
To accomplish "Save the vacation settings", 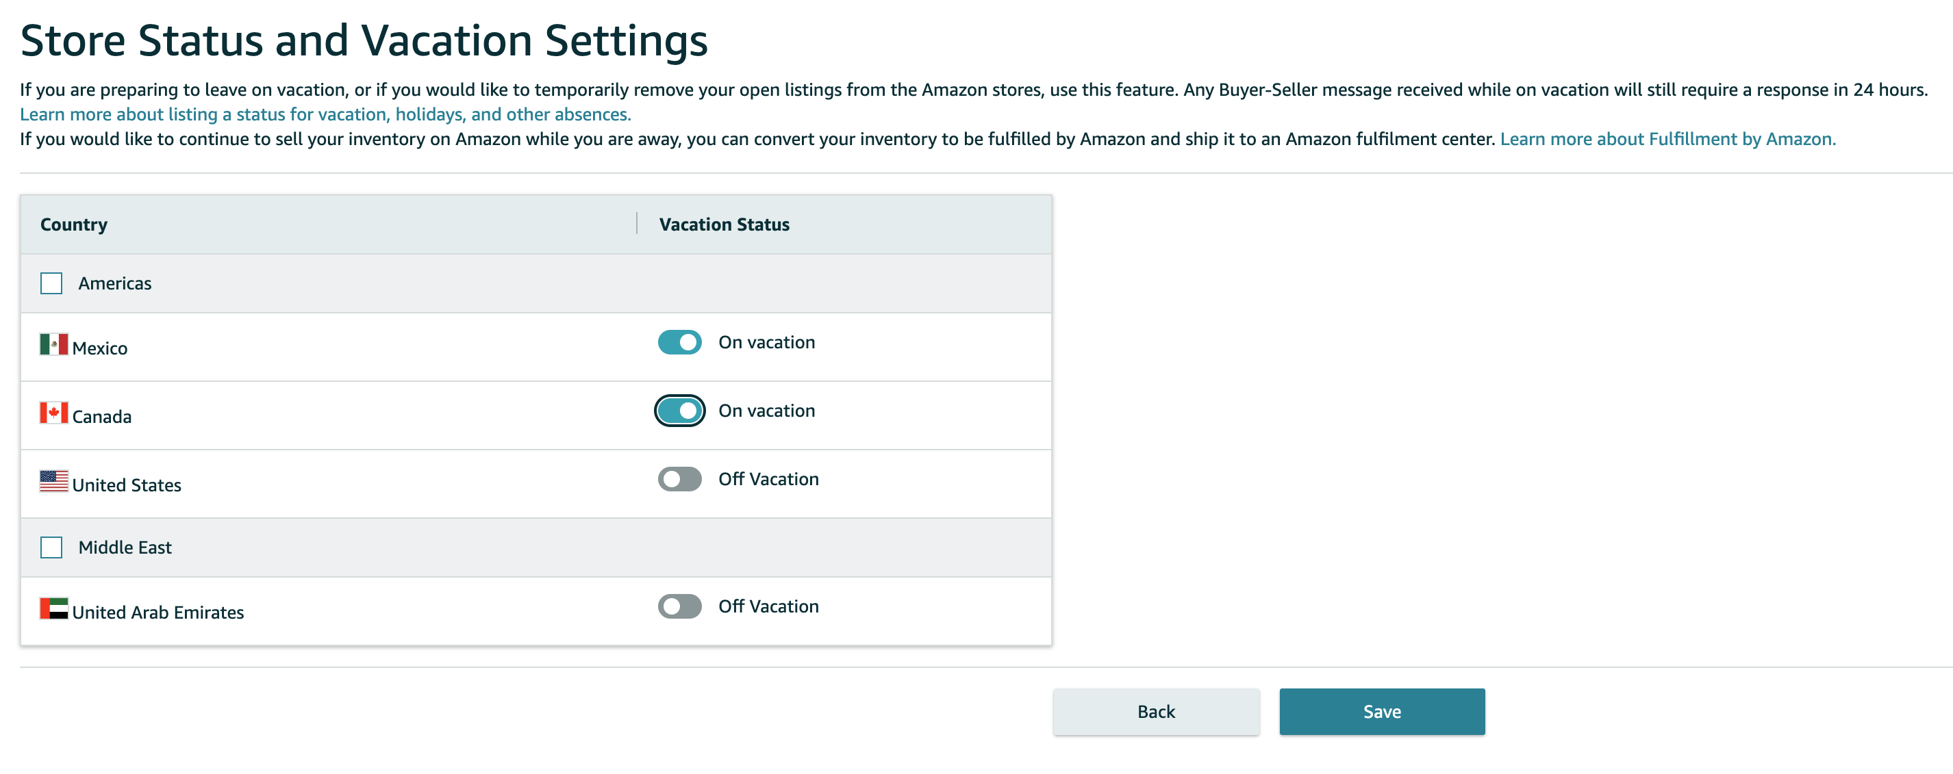I will point(1381,711).
